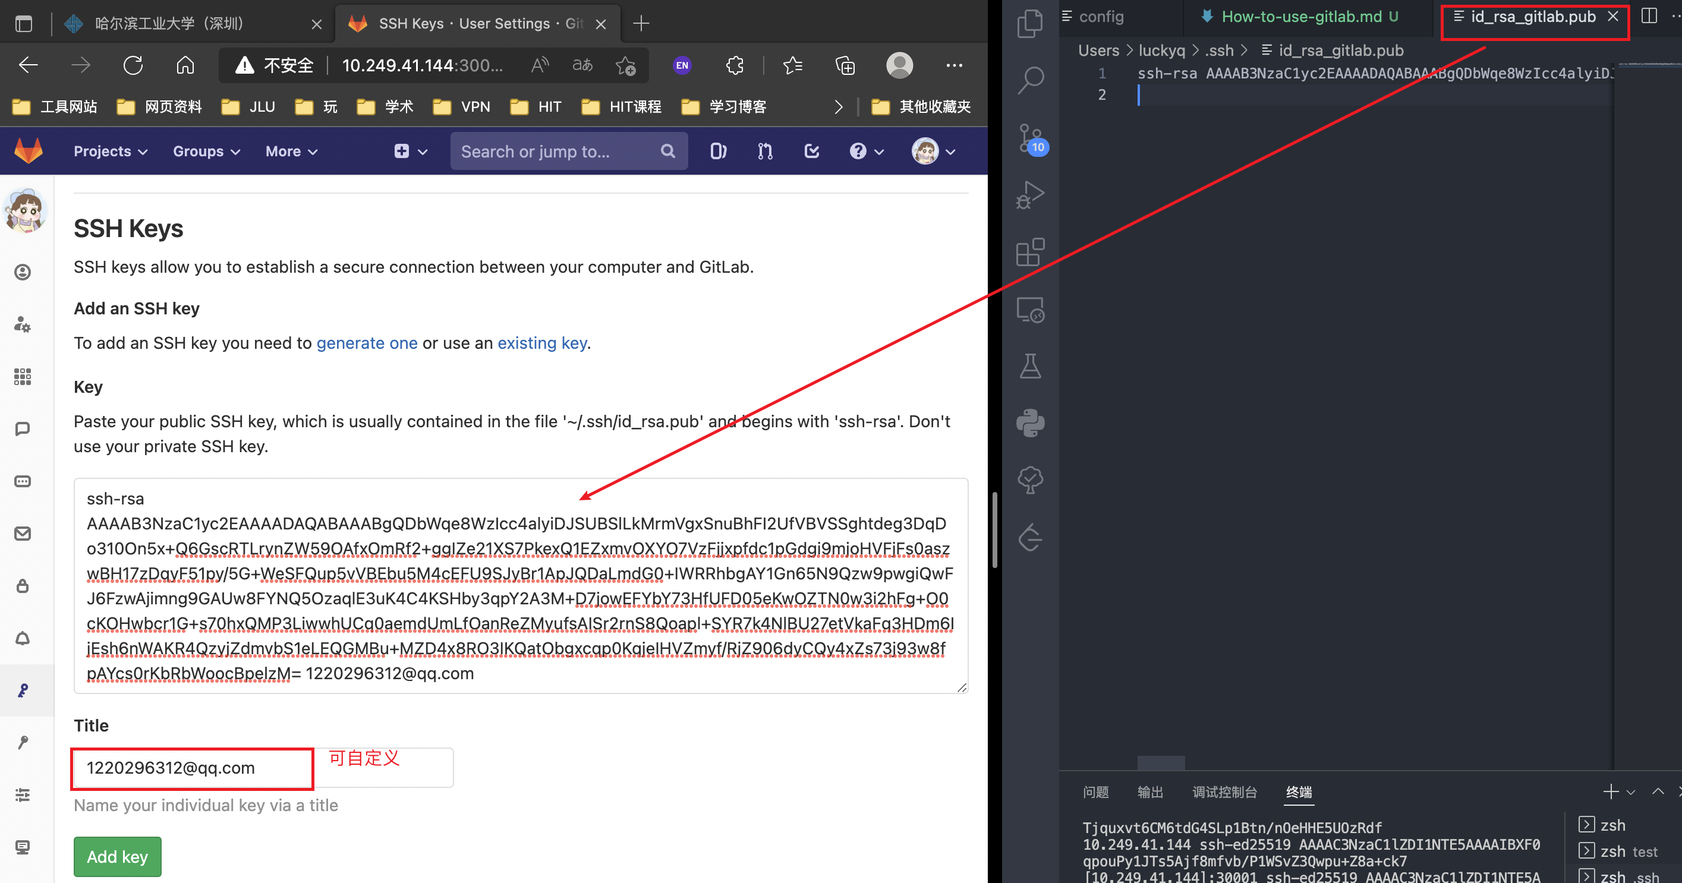Open Profile smiley icon in settings sidebar

pyautogui.click(x=23, y=272)
